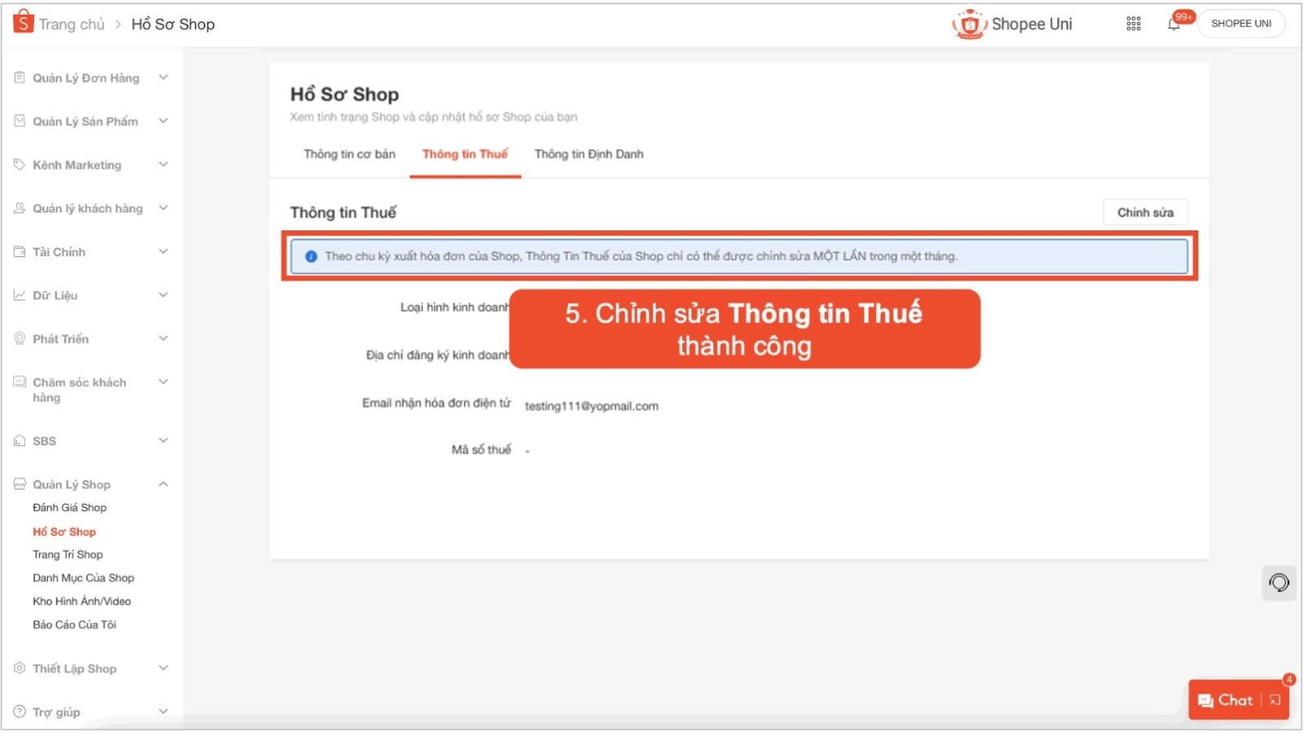The width and height of the screenshot is (1303, 734).
Task: Switch to Thông tin cơ bản tab
Action: (349, 154)
